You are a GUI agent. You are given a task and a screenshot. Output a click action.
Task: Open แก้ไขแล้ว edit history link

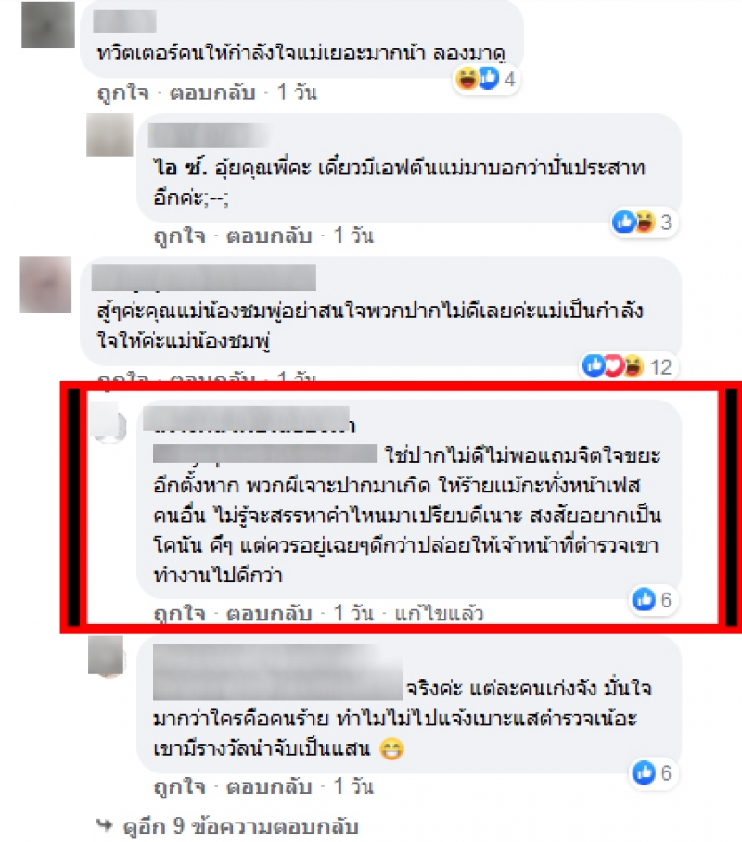click(439, 613)
